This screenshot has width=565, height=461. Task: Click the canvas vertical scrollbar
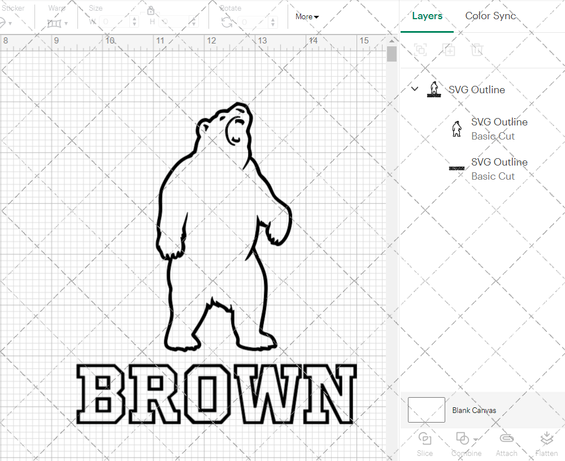click(391, 54)
